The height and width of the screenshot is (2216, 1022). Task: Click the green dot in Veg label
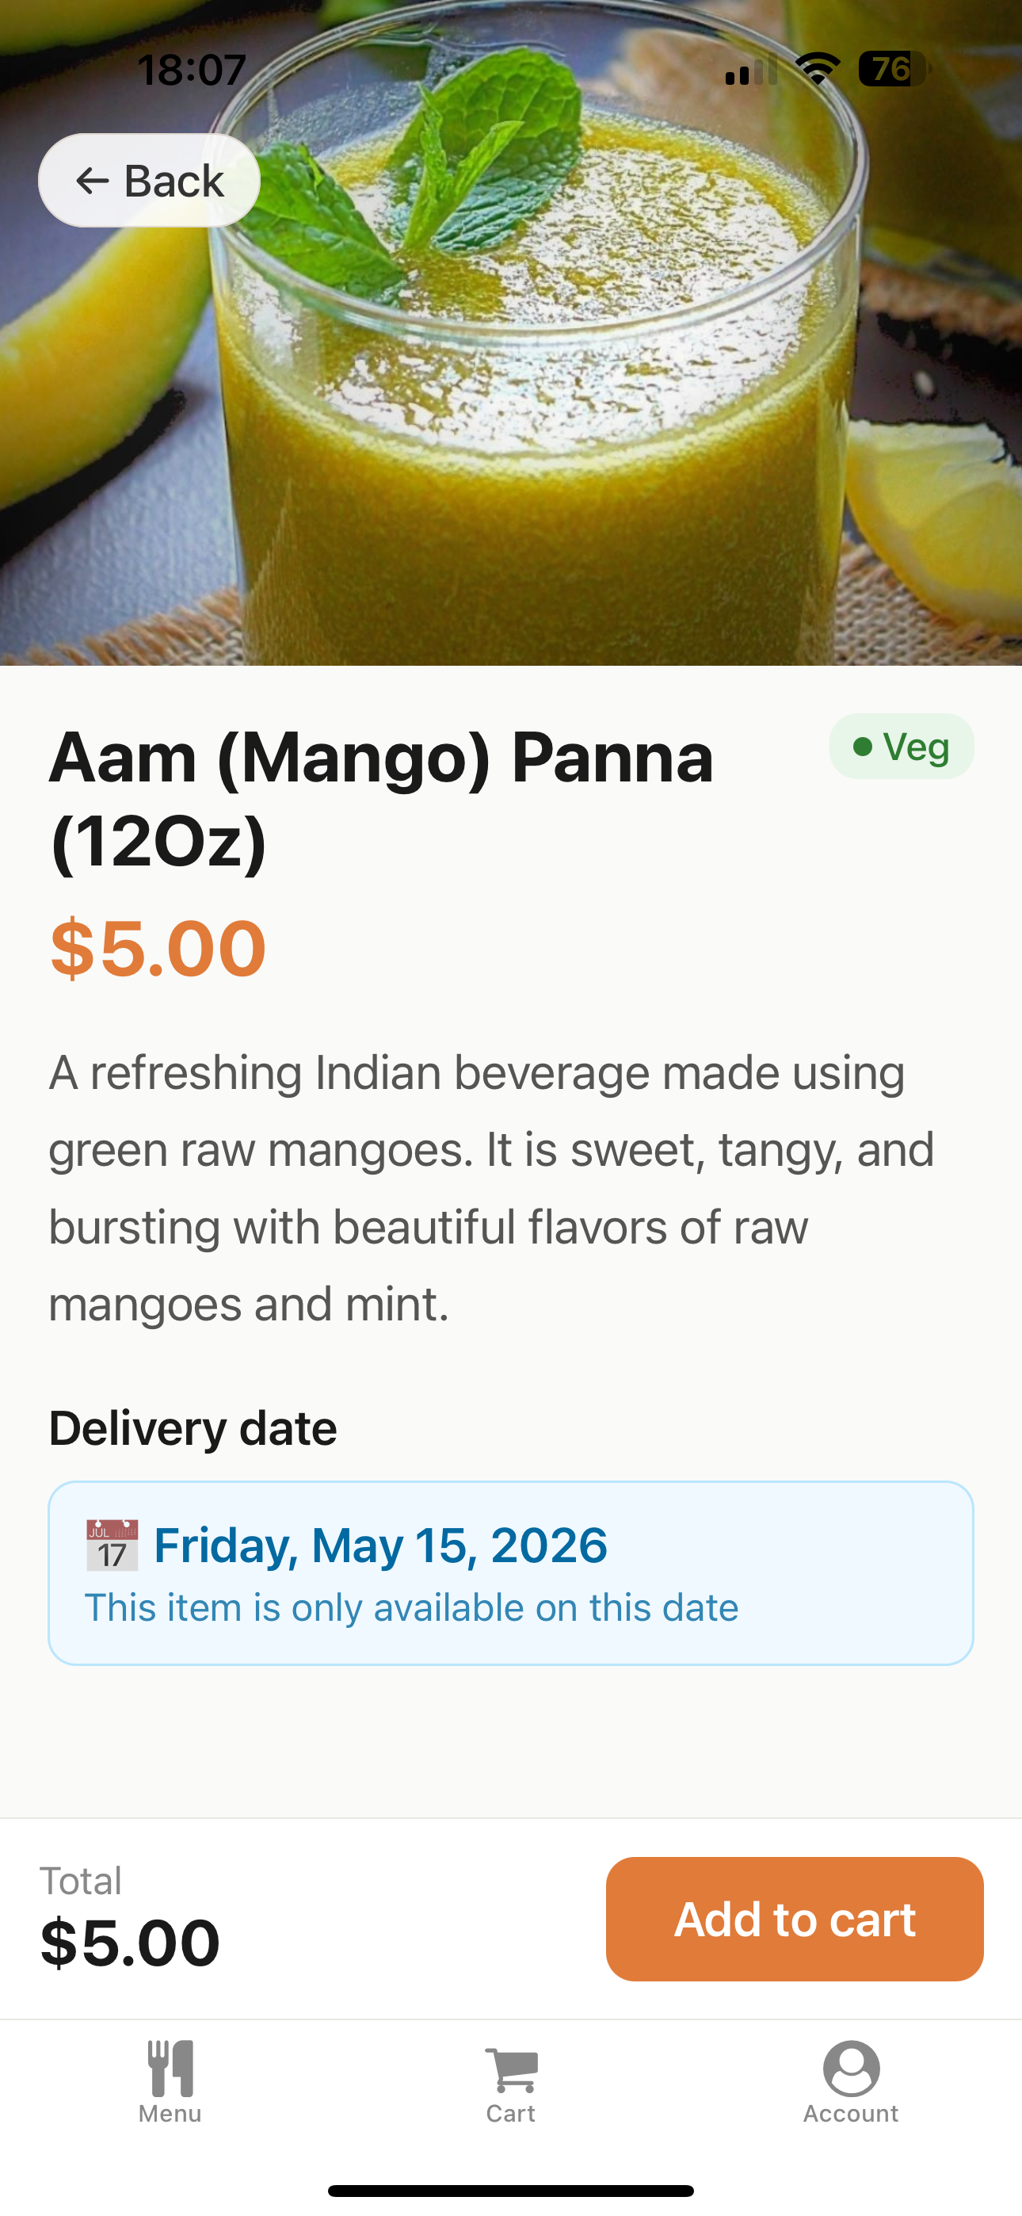(x=863, y=747)
